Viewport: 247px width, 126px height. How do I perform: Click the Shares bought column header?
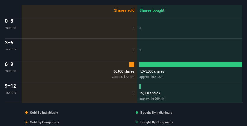pyautogui.click(x=152, y=10)
